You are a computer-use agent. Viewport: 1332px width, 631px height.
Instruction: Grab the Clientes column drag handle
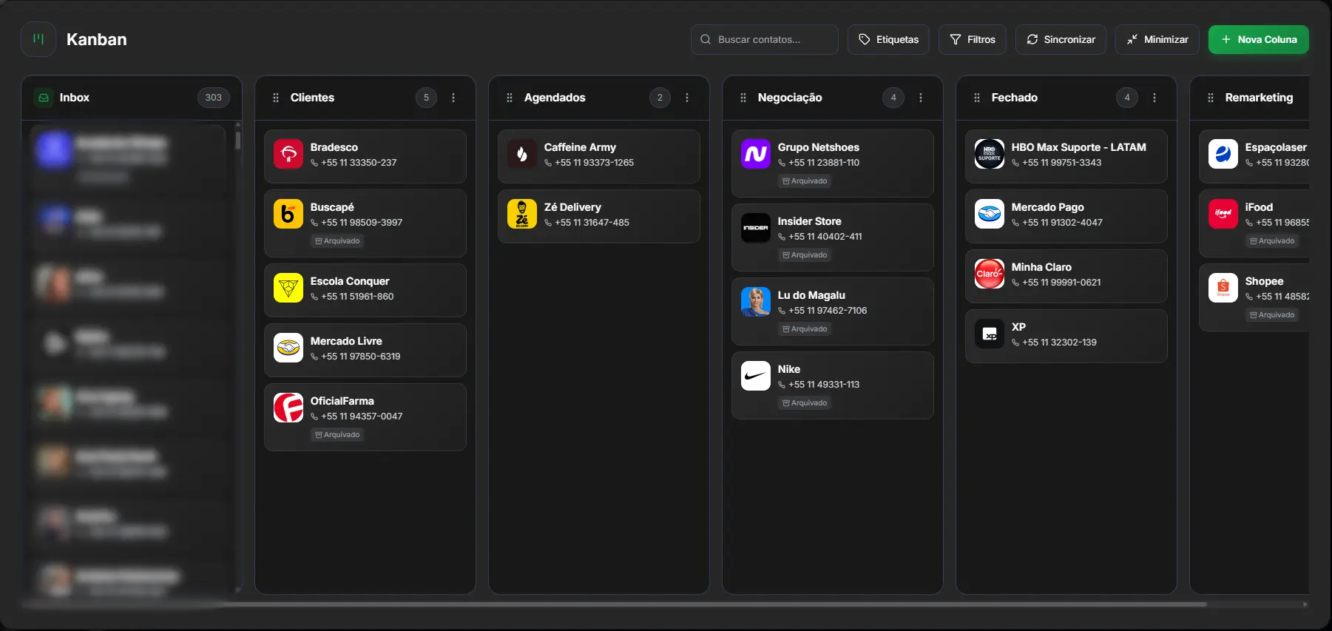coord(276,98)
